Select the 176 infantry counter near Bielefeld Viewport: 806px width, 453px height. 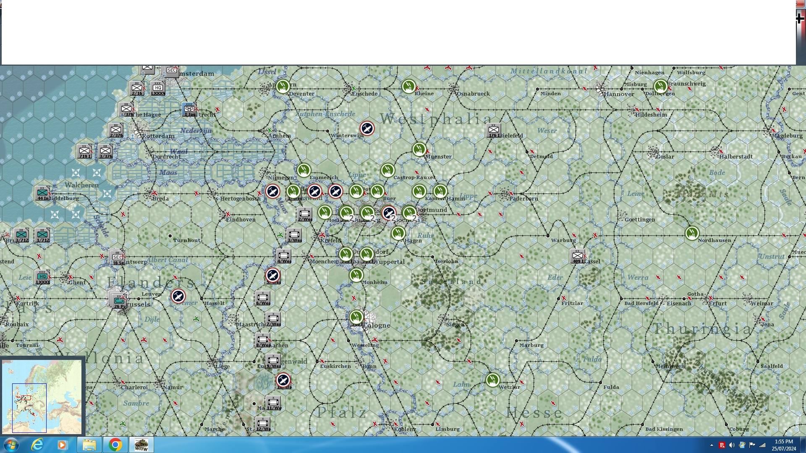click(x=494, y=130)
